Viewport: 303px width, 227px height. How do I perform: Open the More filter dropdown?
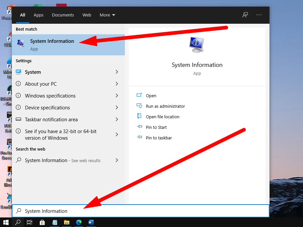coord(107,15)
